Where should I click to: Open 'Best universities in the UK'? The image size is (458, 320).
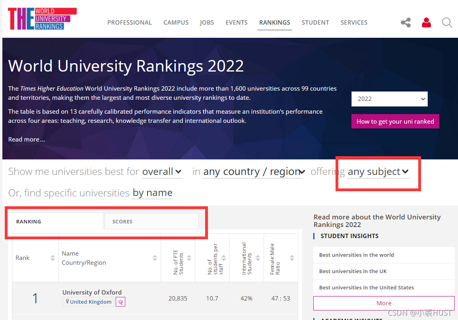(384, 271)
